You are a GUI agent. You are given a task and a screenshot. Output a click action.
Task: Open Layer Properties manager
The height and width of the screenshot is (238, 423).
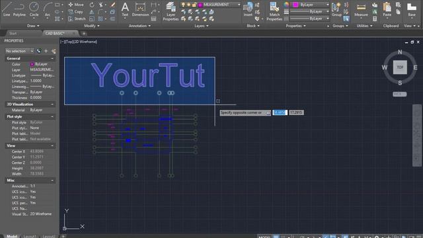tap(171, 11)
